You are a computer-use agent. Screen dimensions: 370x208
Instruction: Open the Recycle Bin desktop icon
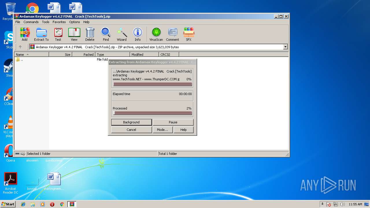[10, 11]
